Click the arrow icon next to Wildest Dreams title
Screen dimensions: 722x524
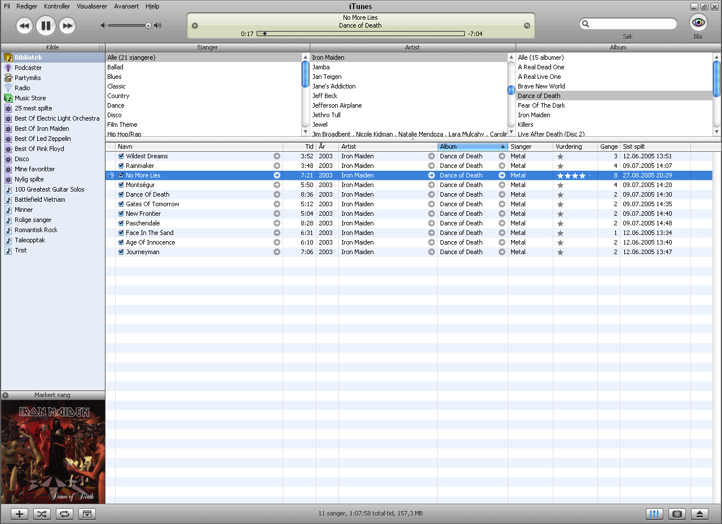pyautogui.click(x=277, y=156)
